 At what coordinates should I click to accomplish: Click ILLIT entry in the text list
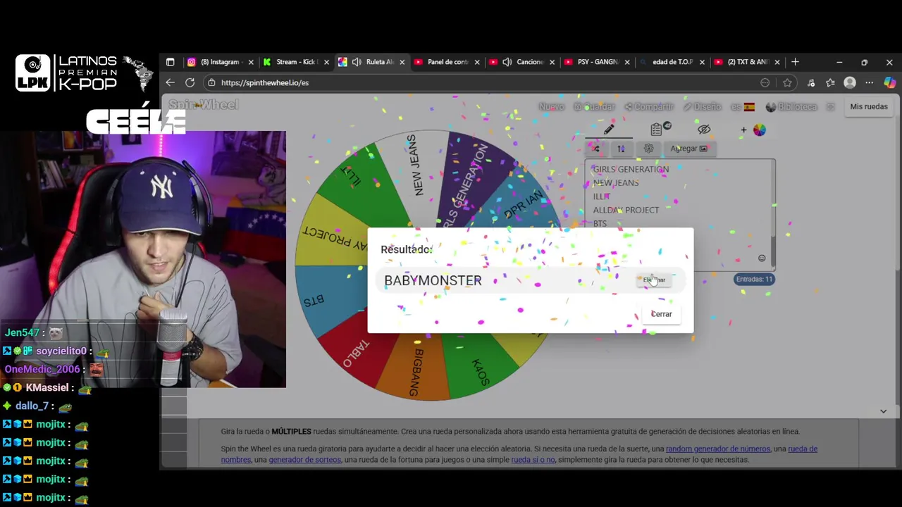601,196
